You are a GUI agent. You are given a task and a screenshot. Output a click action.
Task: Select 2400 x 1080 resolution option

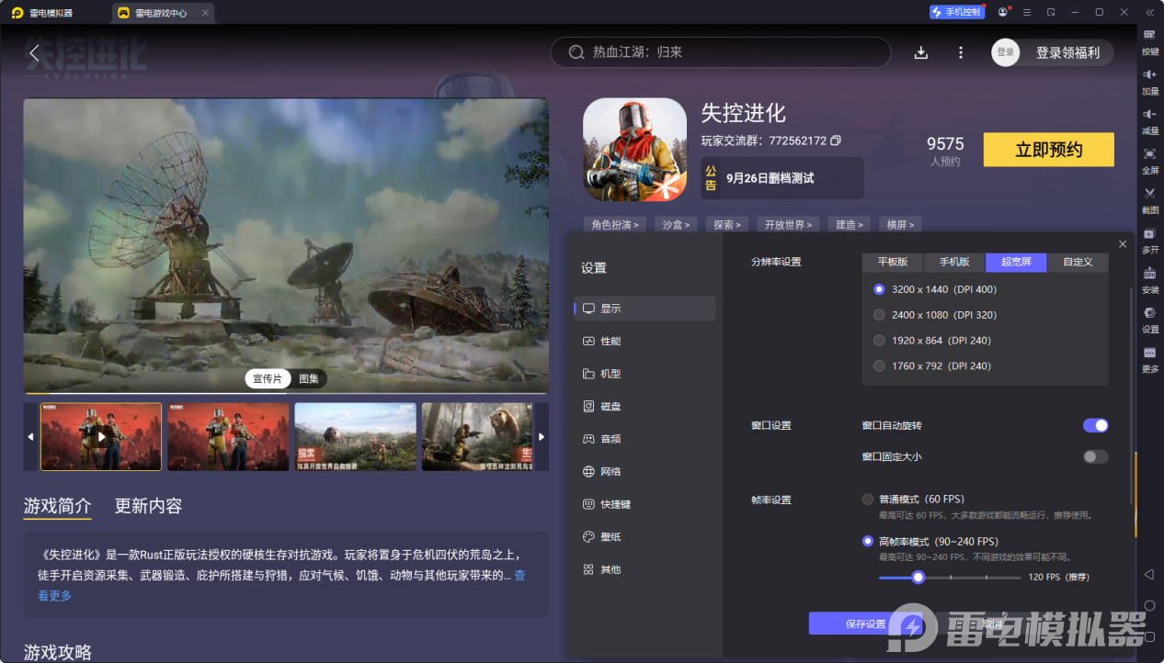click(879, 315)
